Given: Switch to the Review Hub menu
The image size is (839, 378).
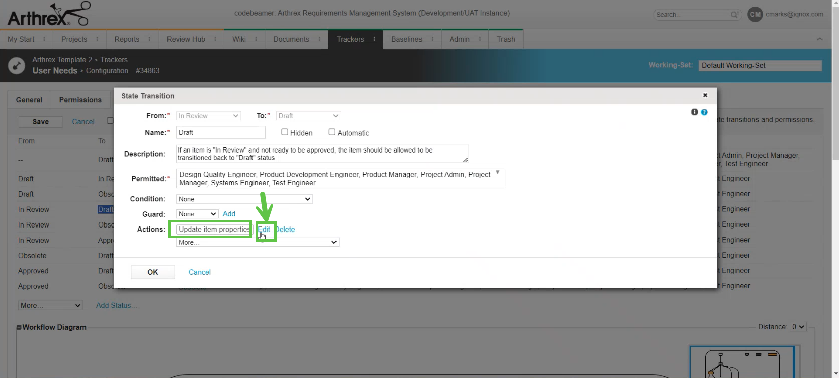Looking at the screenshot, I should 186,39.
